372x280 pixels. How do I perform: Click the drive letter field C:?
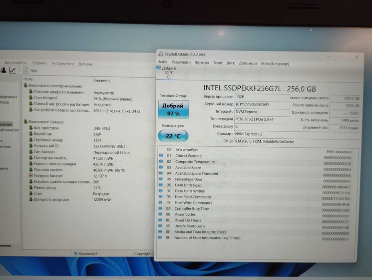click(261, 127)
